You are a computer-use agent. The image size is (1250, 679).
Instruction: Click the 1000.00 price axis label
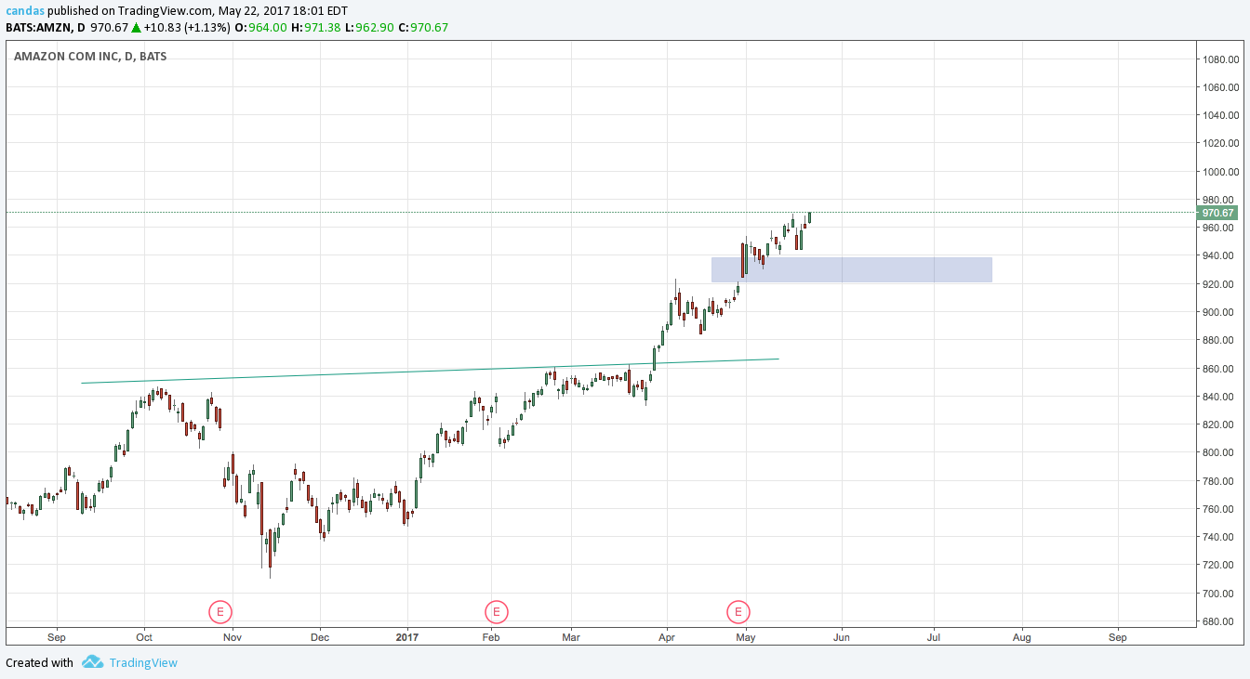click(x=1219, y=172)
